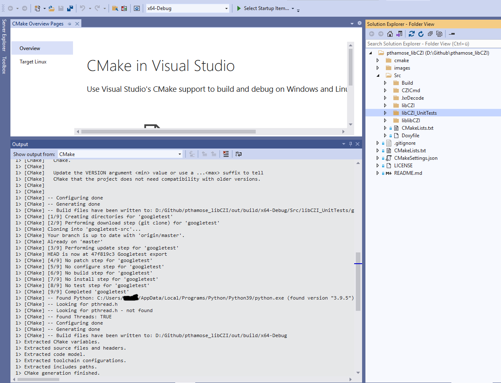501x383 pixels.
Task: Click Find Message in Code output icon
Action: (192, 154)
